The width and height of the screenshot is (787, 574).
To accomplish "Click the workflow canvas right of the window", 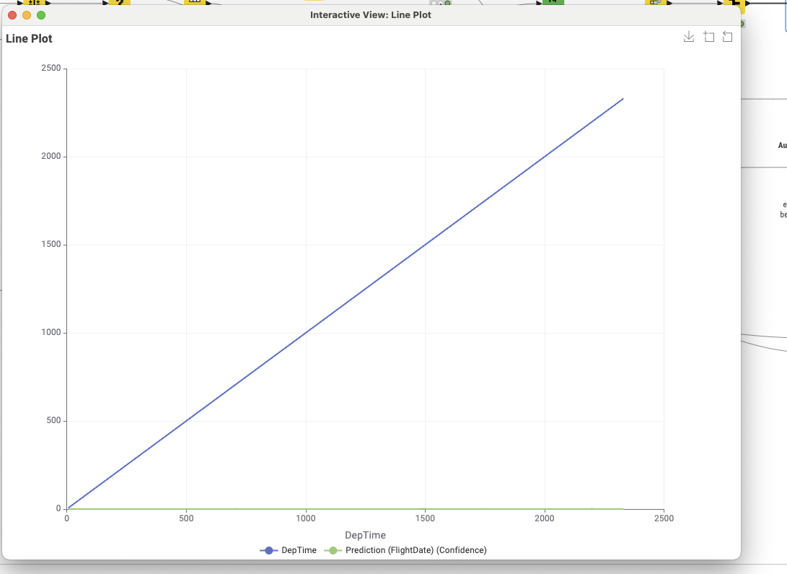I will click(x=765, y=253).
